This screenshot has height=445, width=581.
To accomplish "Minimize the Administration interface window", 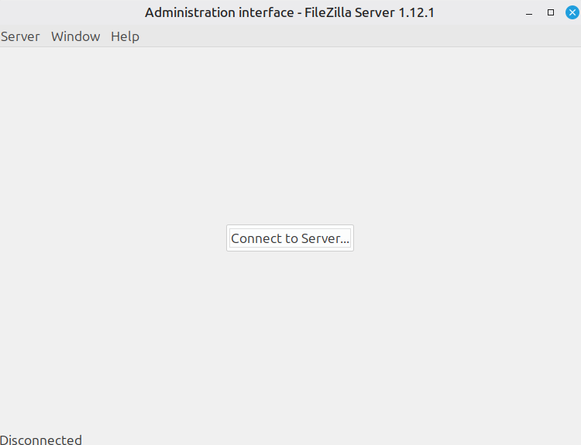I will (x=529, y=12).
